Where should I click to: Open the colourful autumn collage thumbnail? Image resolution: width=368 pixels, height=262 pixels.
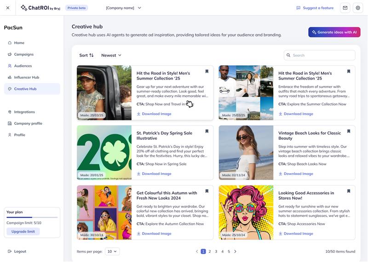click(x=104, y=212)
